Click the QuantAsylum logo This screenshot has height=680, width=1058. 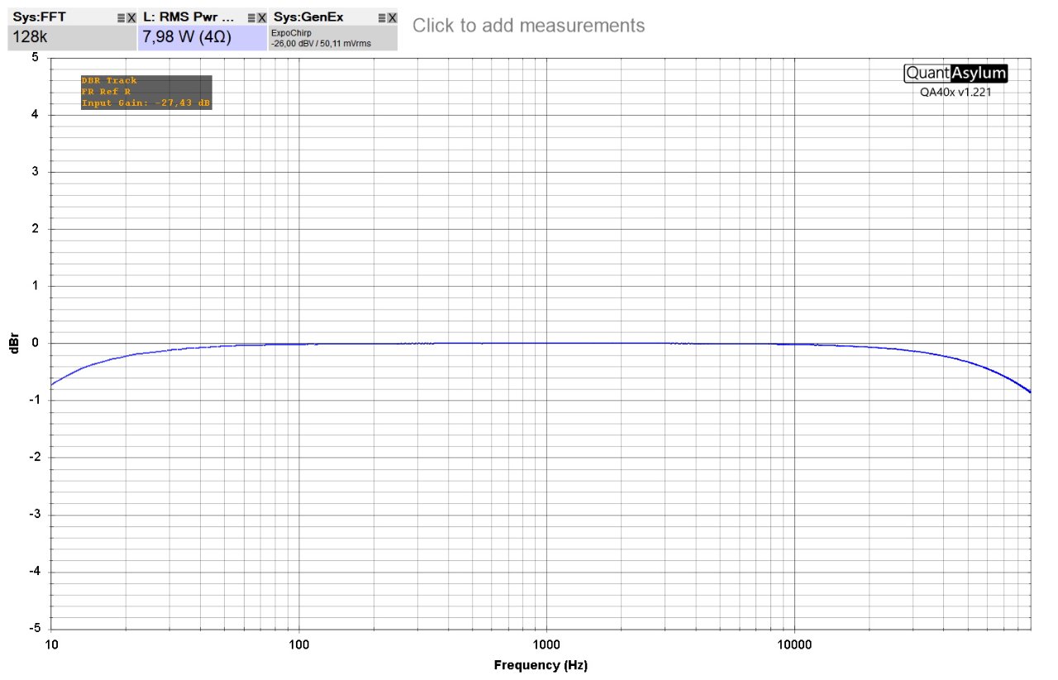[956, 73]
